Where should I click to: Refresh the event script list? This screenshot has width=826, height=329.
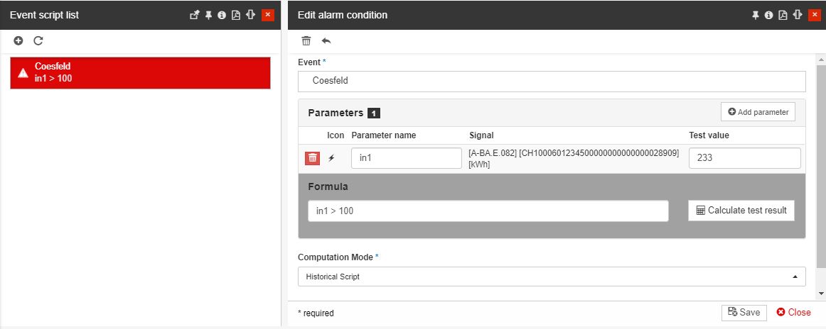click(x=38, y=41)
